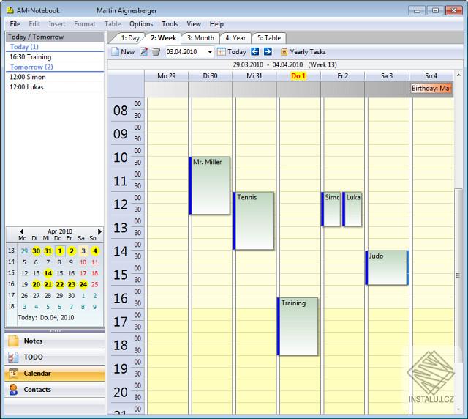
Task: Show next month in mini calendar
Action: pyautogui.click(x=99, y=231)
